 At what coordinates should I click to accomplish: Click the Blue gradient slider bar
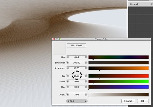pyautogui.click(x=119, y=87)
